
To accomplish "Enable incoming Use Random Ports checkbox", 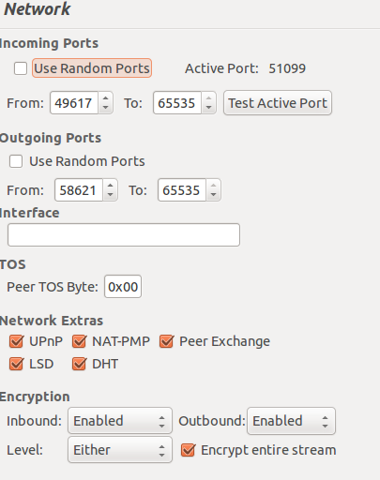I will coord(21,68).
